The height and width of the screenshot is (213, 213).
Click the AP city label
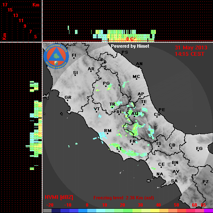[x=141, y=94]
